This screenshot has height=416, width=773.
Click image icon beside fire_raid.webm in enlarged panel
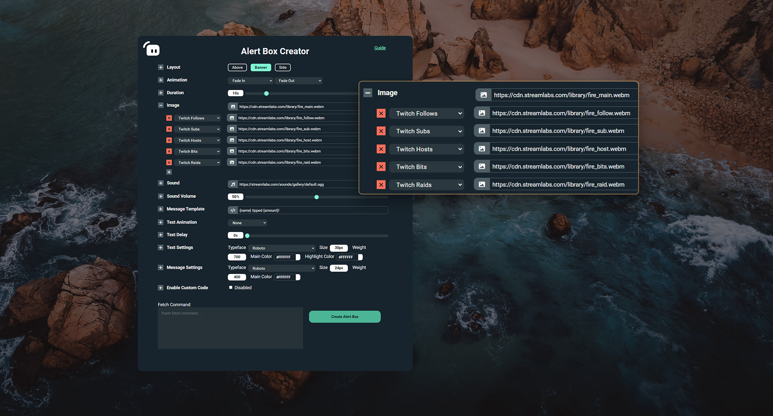point(482,184)
